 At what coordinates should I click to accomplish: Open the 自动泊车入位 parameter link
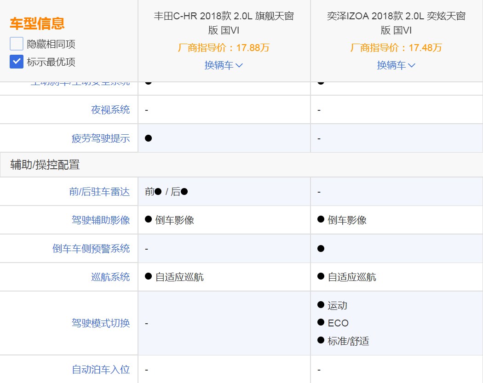coord(101,369)
